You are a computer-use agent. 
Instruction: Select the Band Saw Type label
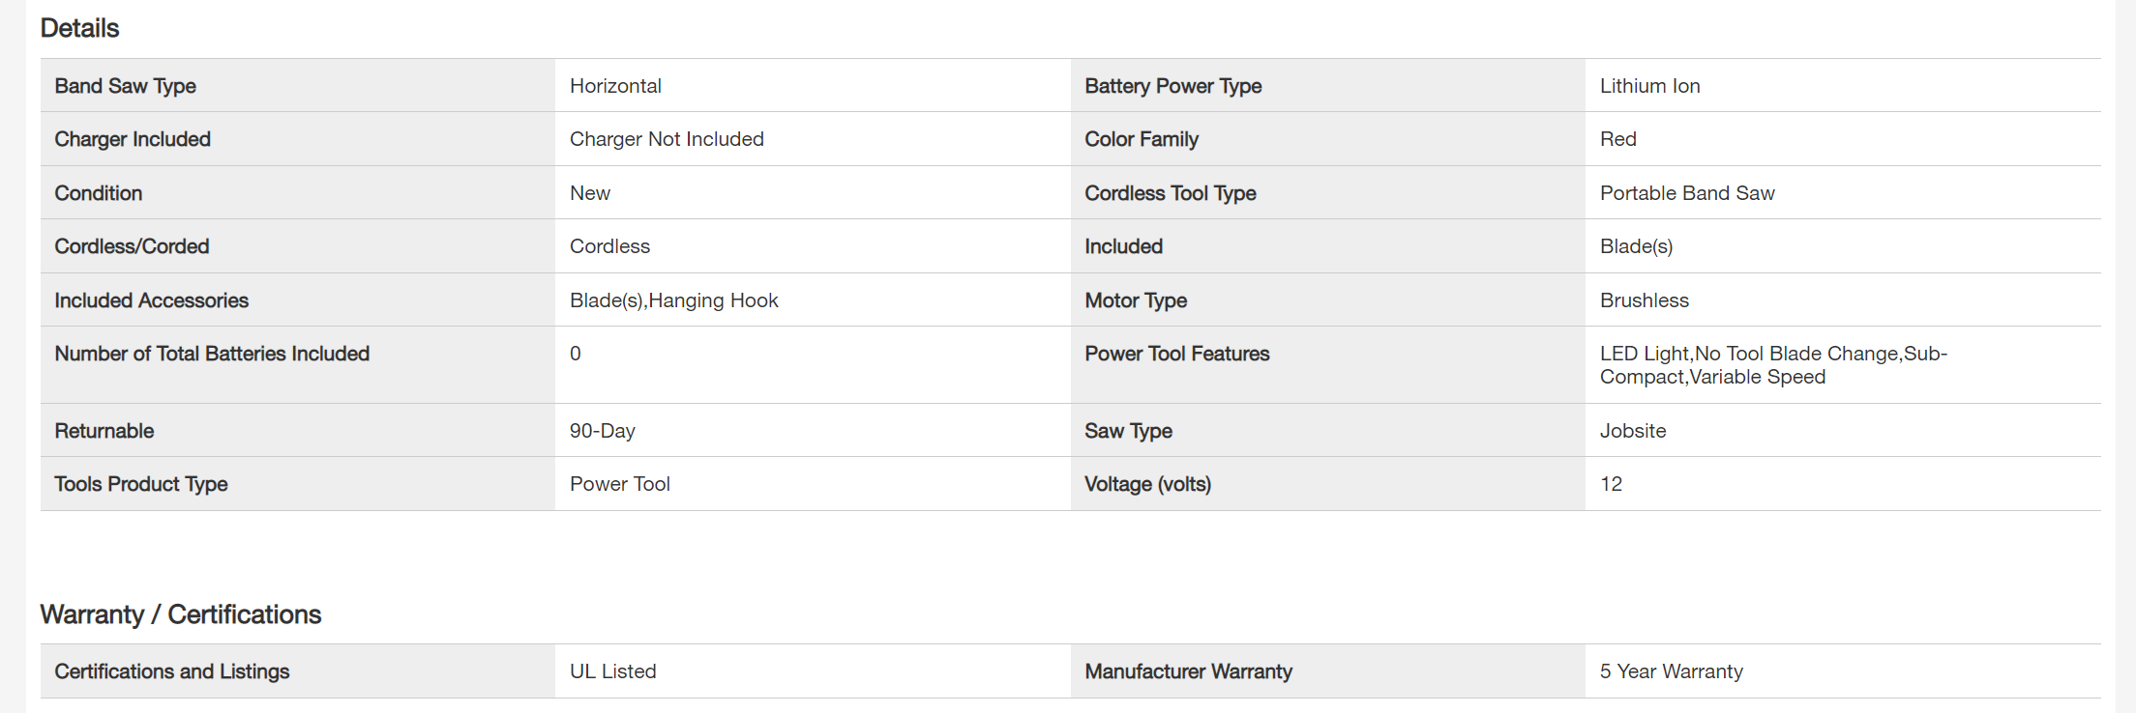pos(125,86)
